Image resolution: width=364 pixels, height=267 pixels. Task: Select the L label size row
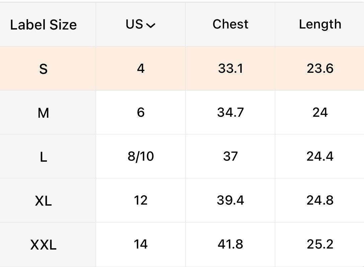point(44,157)
